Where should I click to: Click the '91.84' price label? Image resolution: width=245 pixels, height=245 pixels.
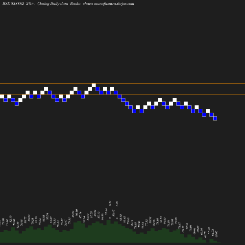(106, 212)
